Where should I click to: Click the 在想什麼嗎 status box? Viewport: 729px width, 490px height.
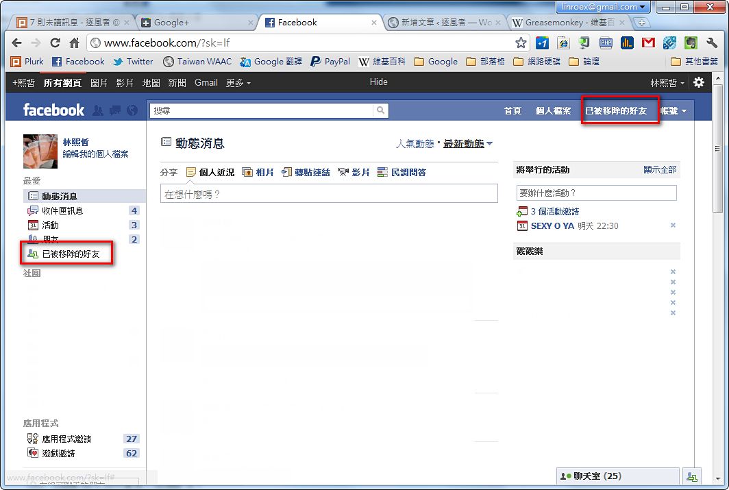point(329,193)
